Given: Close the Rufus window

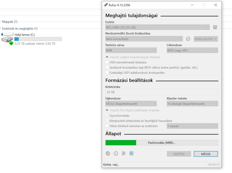Looking at the screenshot, I should [215, 5].
